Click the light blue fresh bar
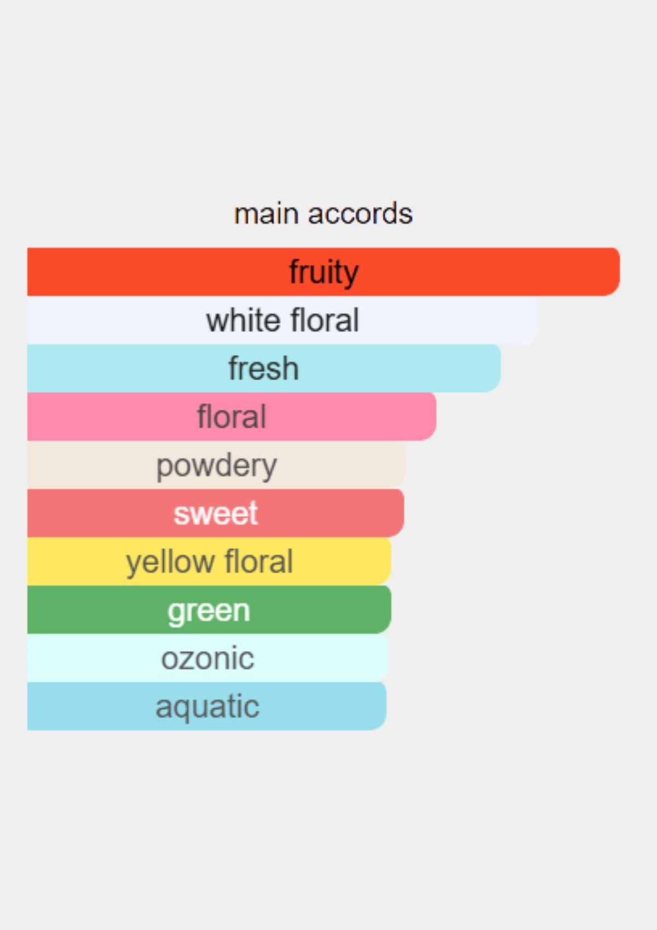Image resolution: width=657 pixels, height=930 pixels. pos(264,368)
